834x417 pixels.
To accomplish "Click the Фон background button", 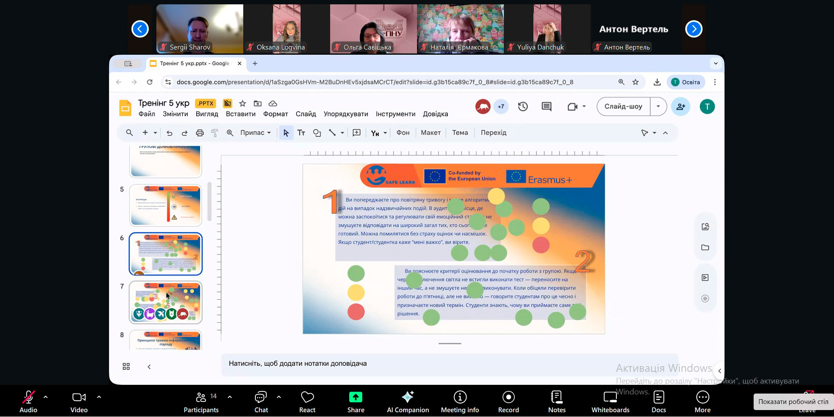I will (403, 133).
